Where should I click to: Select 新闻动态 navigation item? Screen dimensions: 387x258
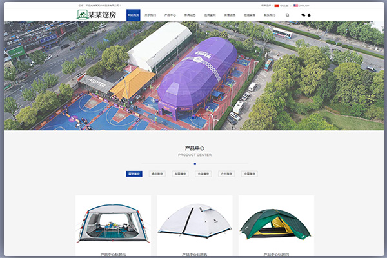click(190, 15)
